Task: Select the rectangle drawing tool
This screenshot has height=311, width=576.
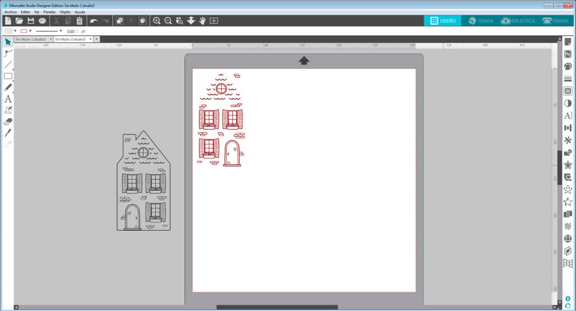Action: coord(8,76)
